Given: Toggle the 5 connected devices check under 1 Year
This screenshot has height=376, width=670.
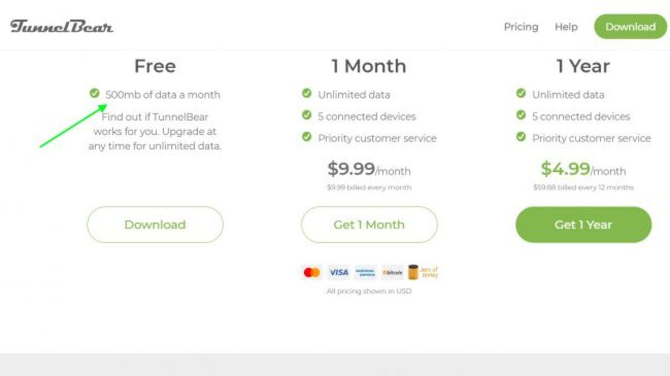Looking at the screenshot, I should coord(521,116).
